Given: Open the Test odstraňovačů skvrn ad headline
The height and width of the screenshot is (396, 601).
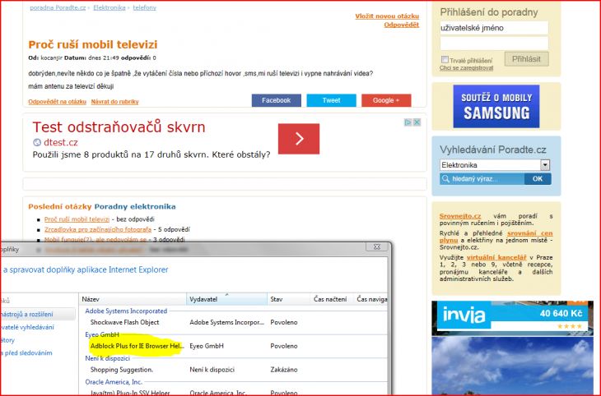Looking at the screenshot, I should 119,127.
